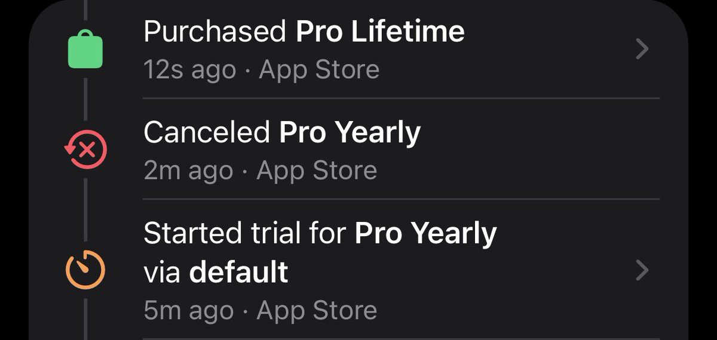Click Pro Yearly in the Canceled row
Screen dimensions: 717x340
tap(350, 133)
